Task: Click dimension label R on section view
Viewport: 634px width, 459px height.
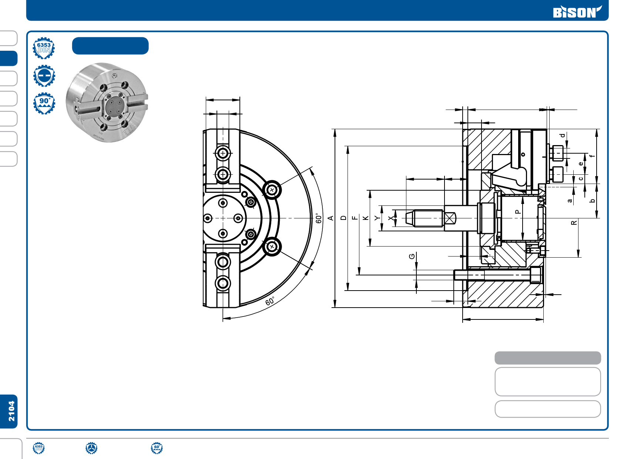Action: coord(574,223)
